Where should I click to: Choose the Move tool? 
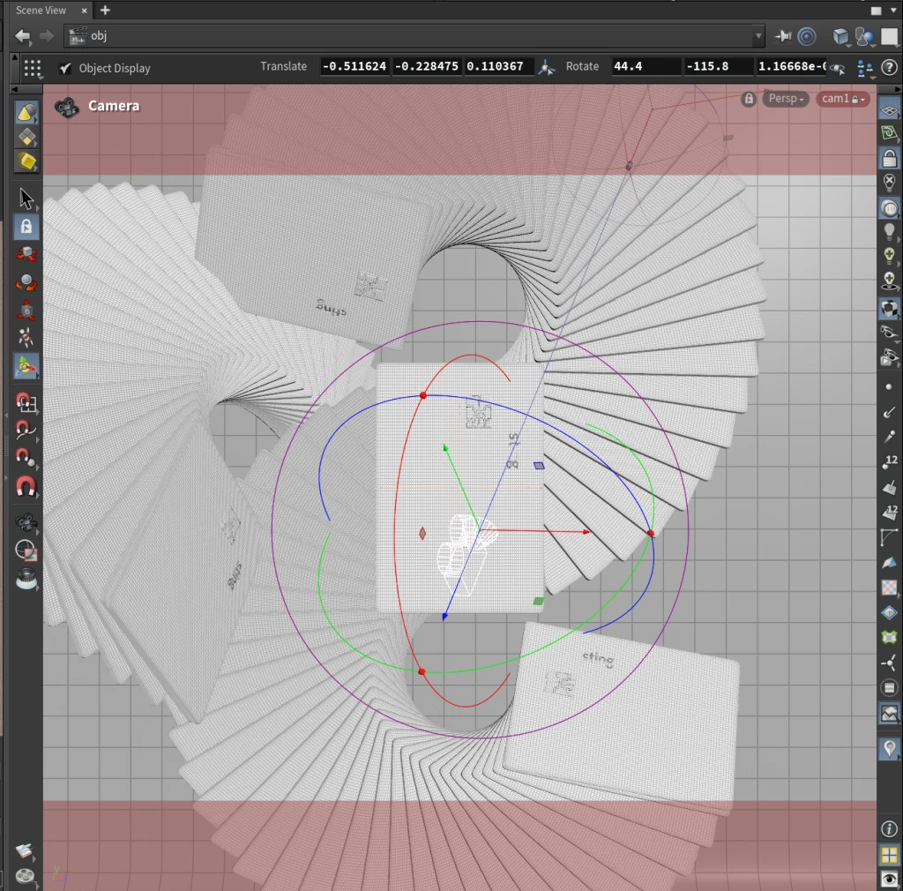click(x=26, y=254)
